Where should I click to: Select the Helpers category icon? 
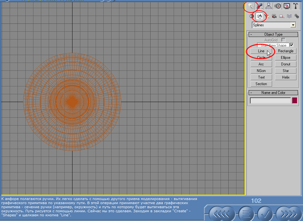[281, 16]
